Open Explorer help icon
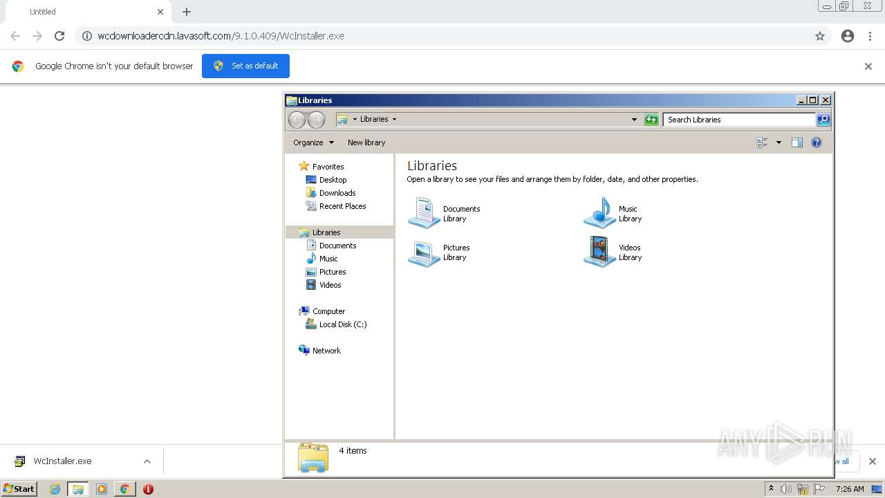This screenshot has height=498, width=885. click(x=817, y=142)
